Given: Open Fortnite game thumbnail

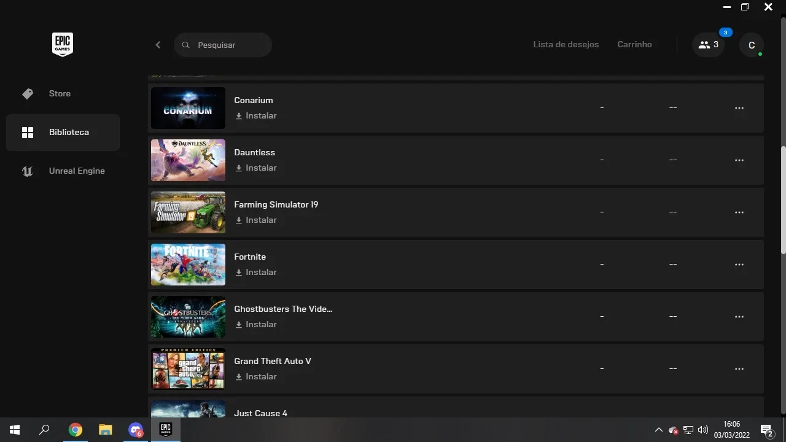Looking at the screenshot, I should click(188, 265).
